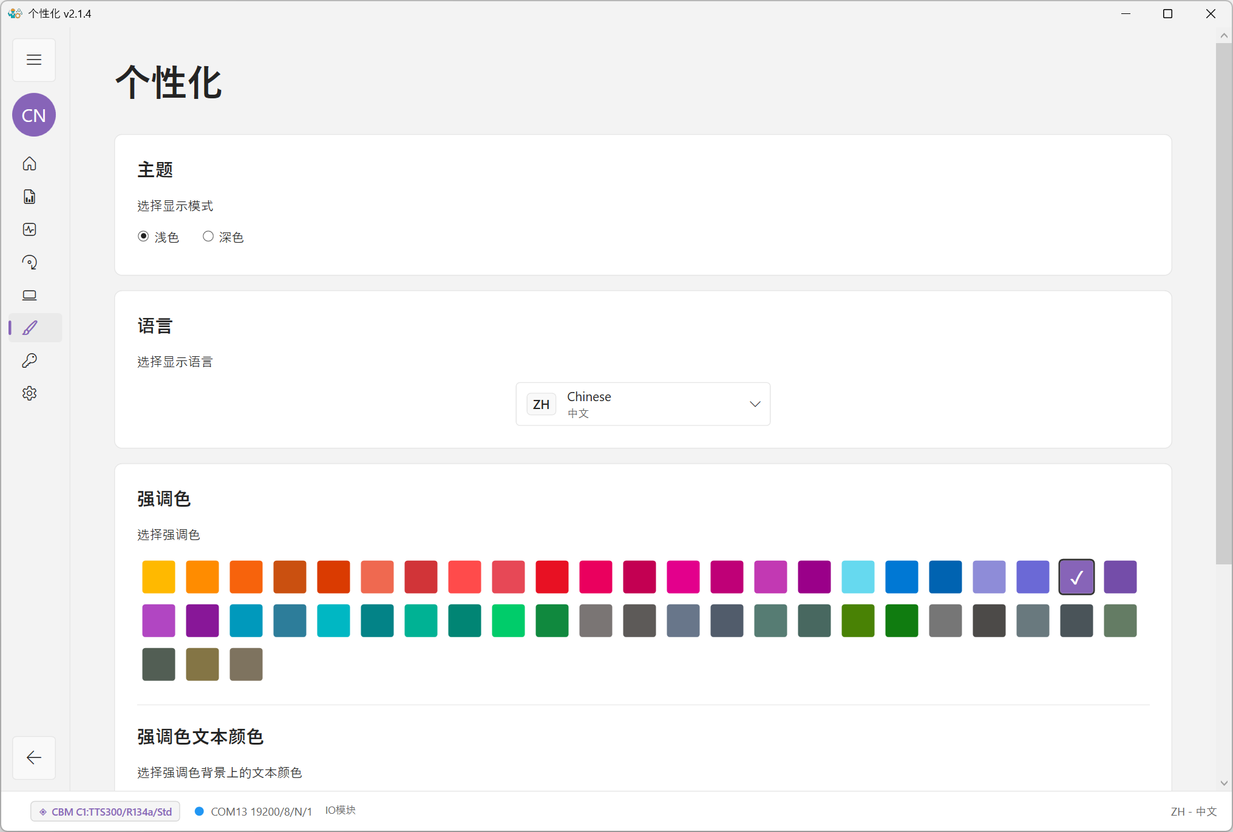Pick the checked purple accent swatch
Viewport: 1233px width, 832px height.
coord(1076,577)
